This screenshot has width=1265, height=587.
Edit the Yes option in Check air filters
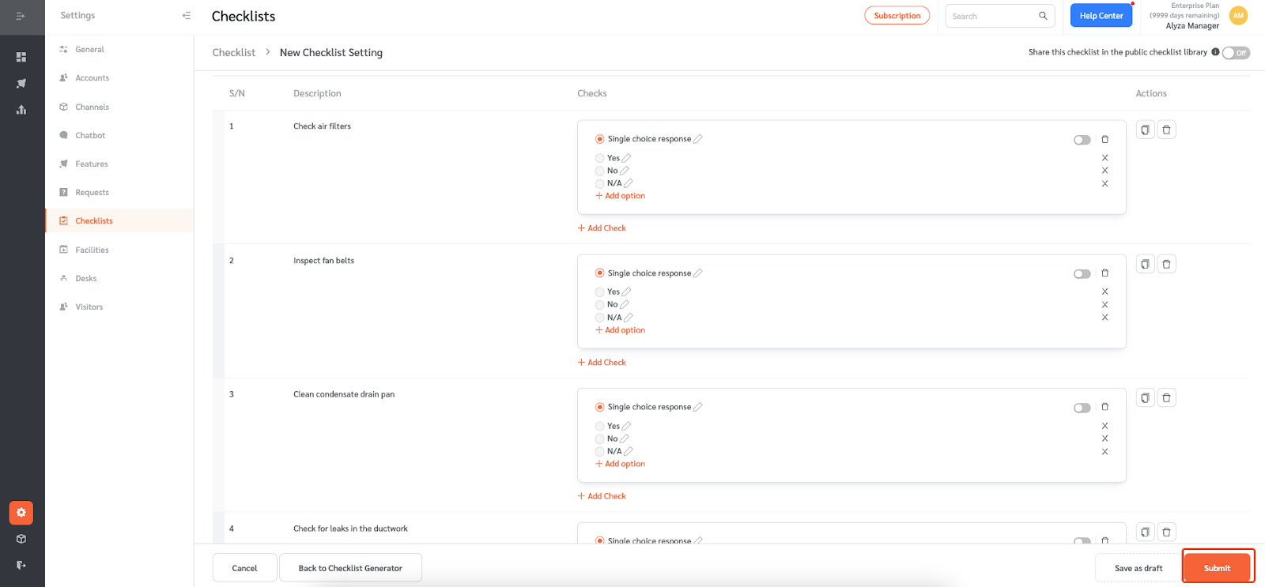626,158
